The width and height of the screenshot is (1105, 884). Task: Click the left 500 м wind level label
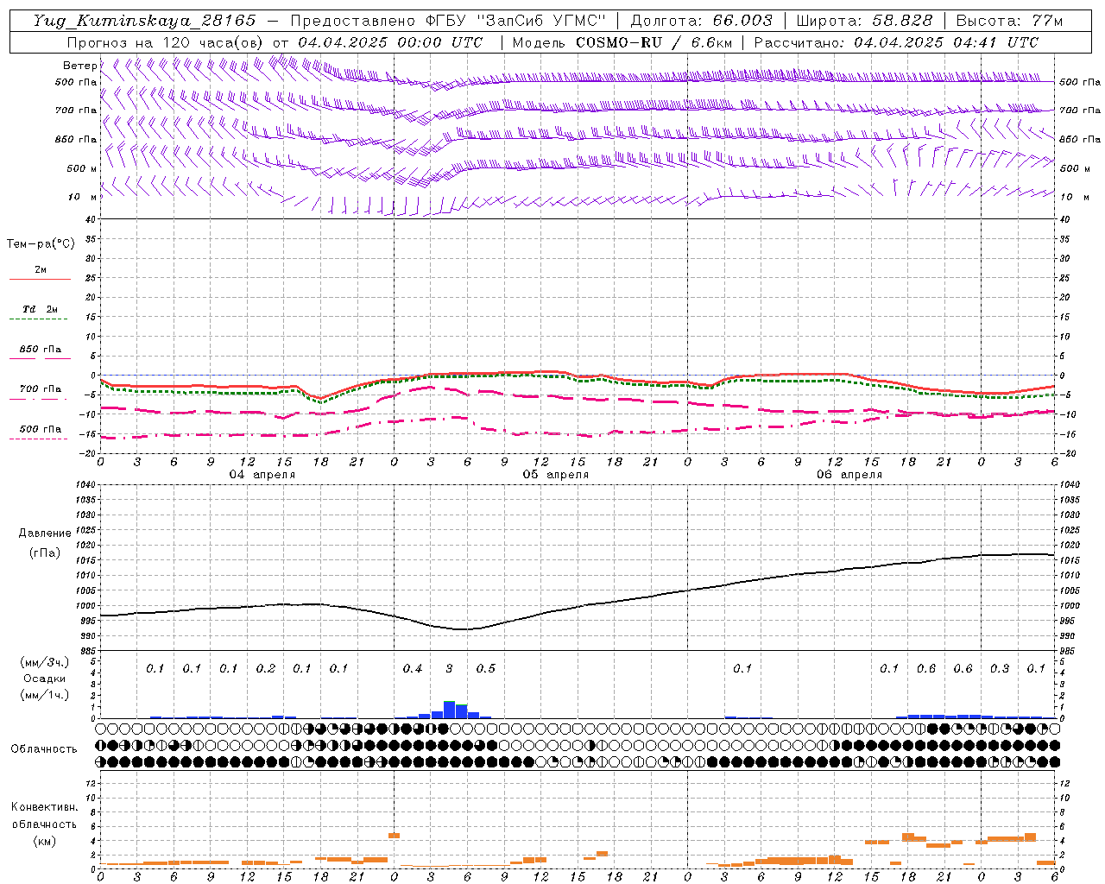click(82, 168)
